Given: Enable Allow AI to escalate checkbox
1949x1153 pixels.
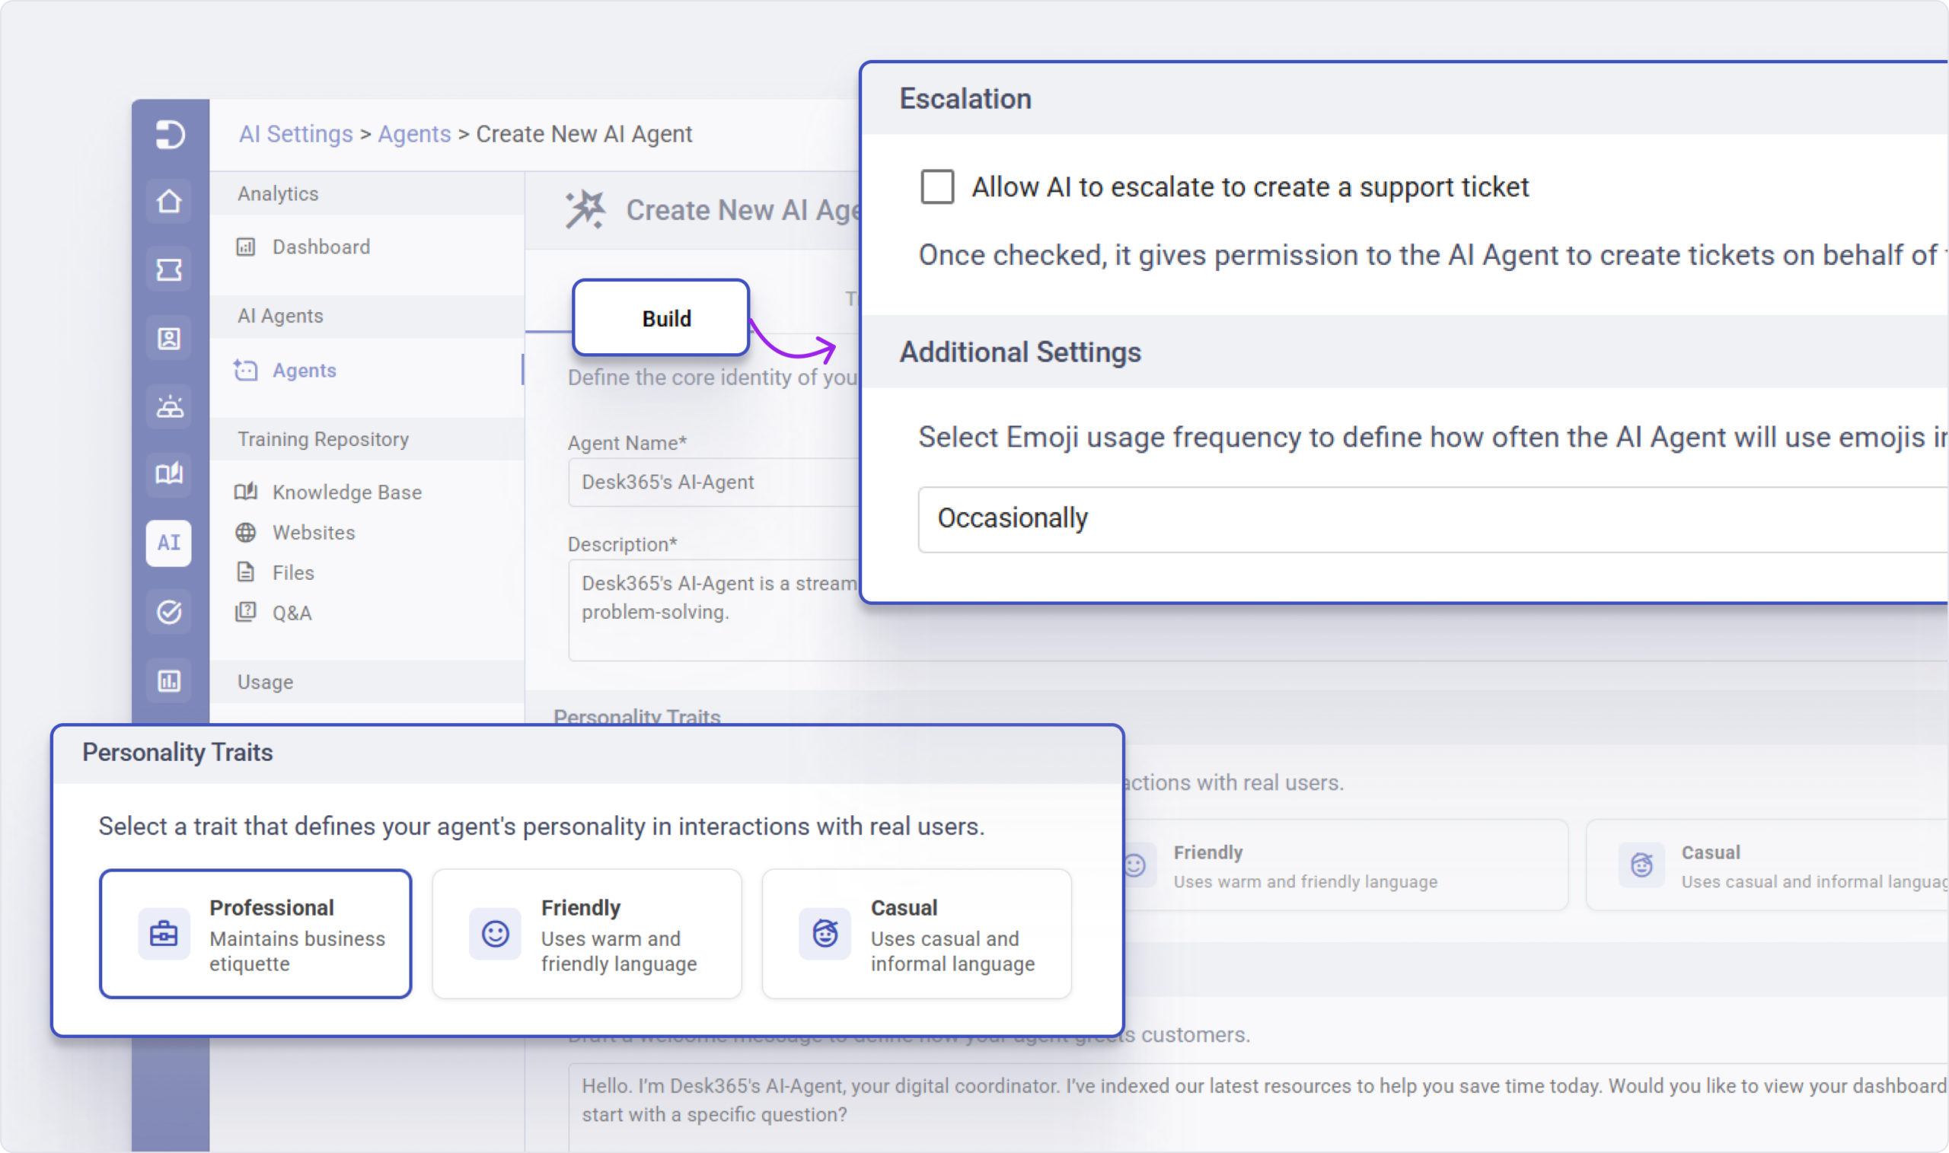Looking at the screenshot, I should (x=937, y=187).
